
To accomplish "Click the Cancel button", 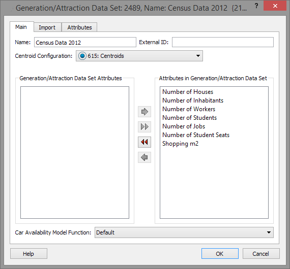I will pos(261,254).
